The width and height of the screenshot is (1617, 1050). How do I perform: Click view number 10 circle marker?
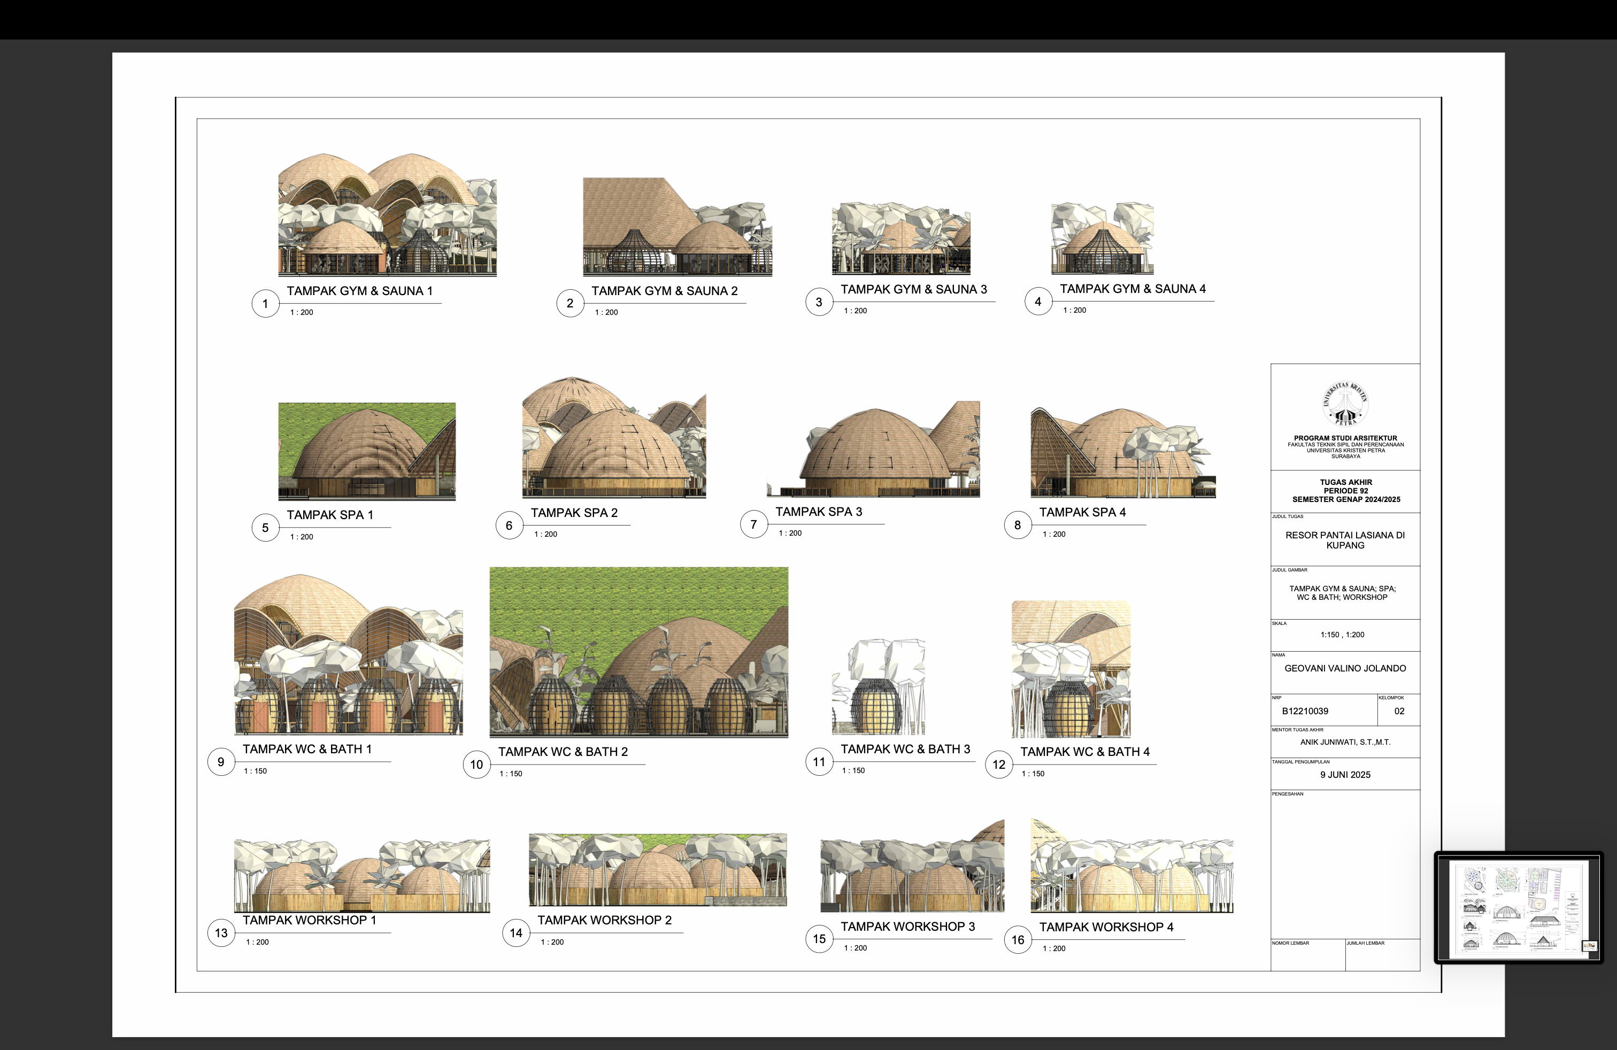(476, 765)
